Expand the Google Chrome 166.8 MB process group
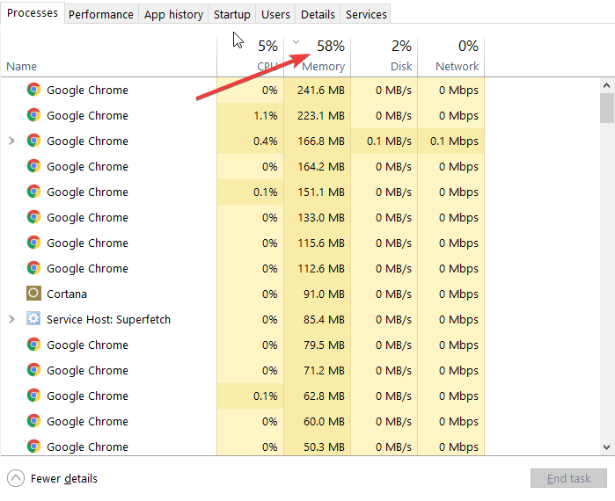The height and width of the screenshot is (501, 615). point(11,141)
